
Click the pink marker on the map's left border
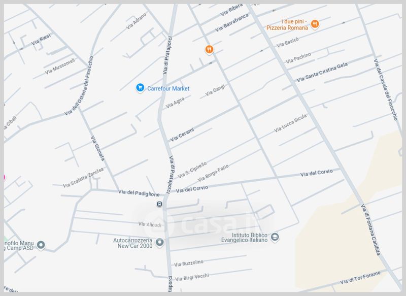pyautogui.click(x=4, y=177)
